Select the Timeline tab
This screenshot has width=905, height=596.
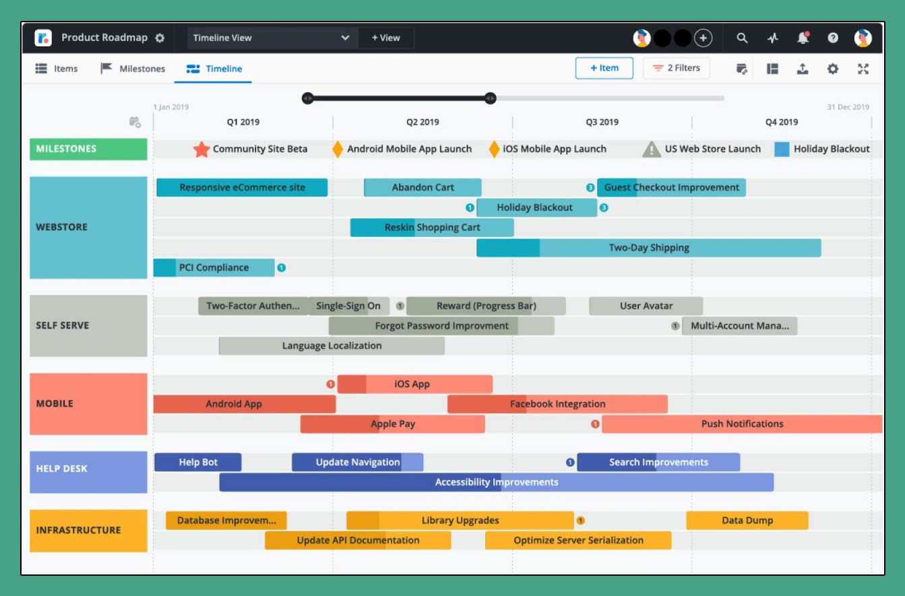pyautogui.click(x=214, y=69)
